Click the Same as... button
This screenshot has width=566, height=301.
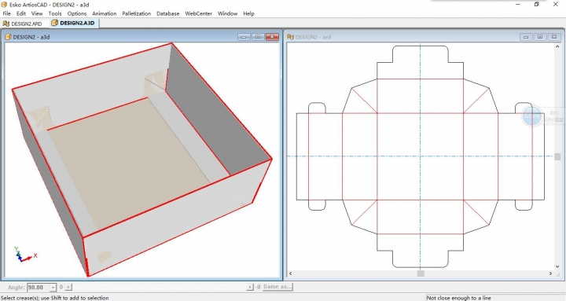click(x=277, y=287)
